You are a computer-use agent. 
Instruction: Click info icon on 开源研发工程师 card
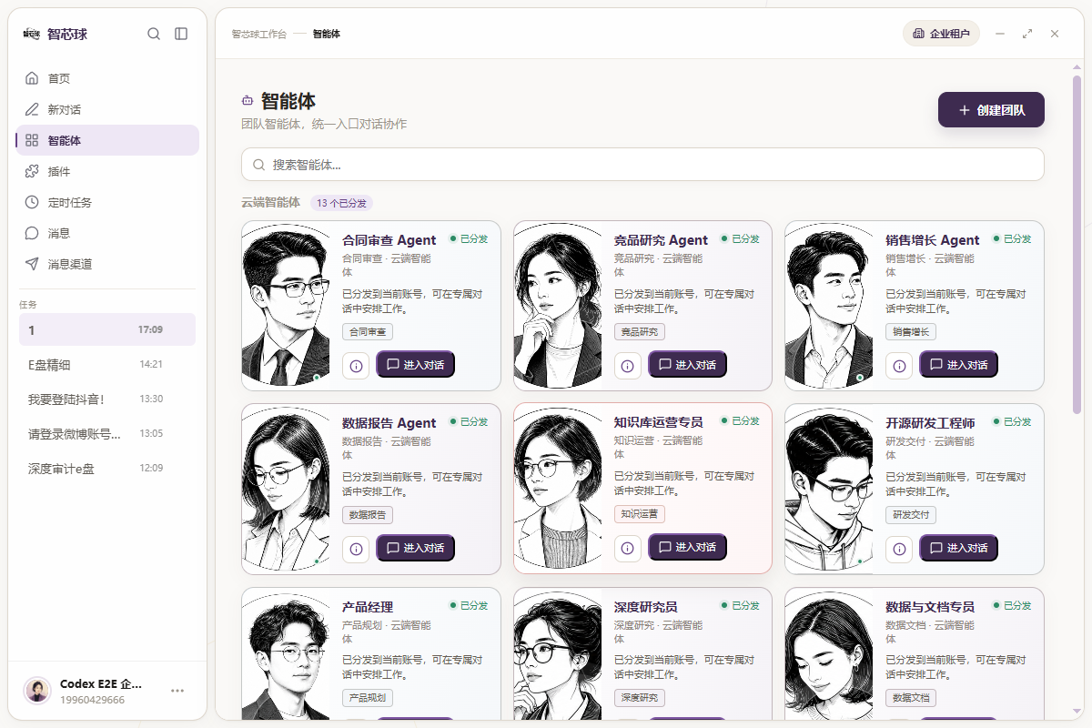click(x=899, y=548)
